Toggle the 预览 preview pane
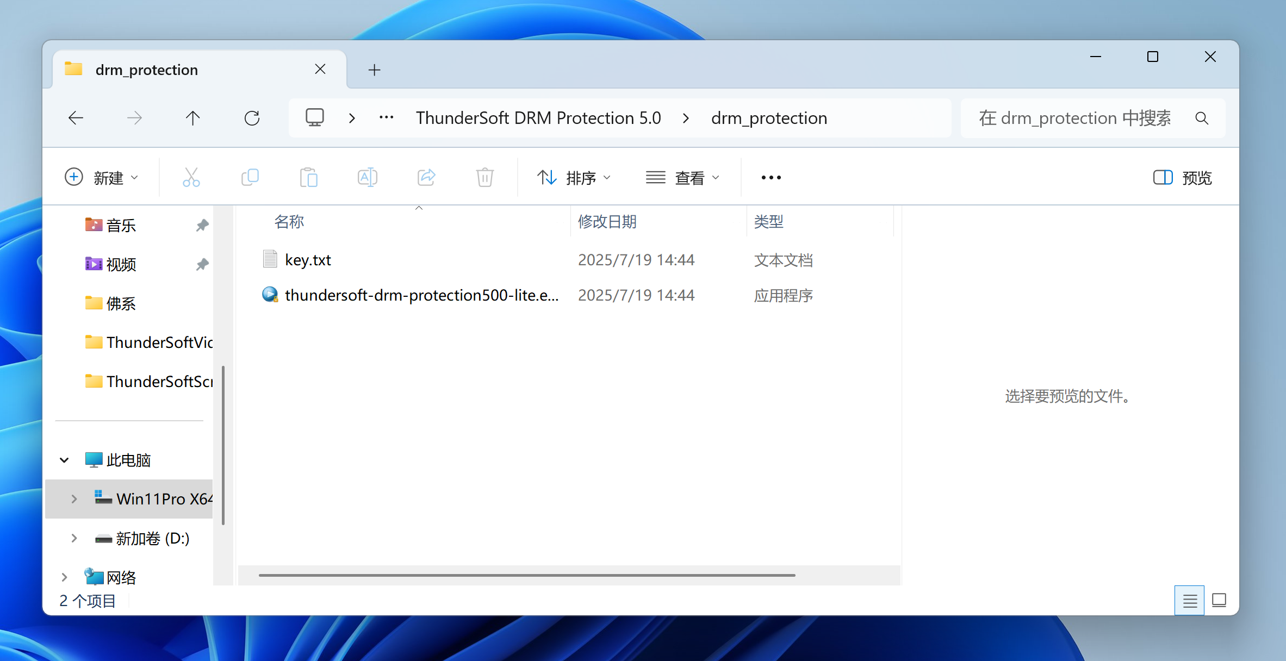Image resolution: width=1286 pixels, height=661 pixels. [1182, 177]
